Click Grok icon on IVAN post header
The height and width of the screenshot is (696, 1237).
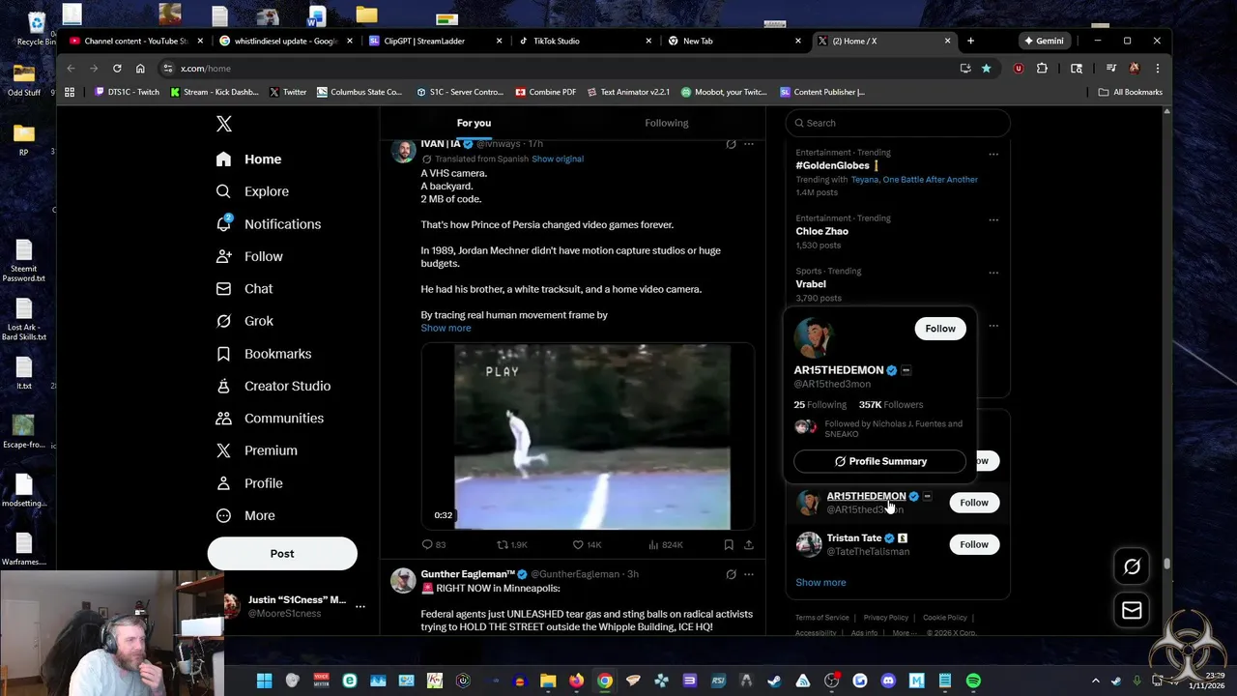pos(731,144)
